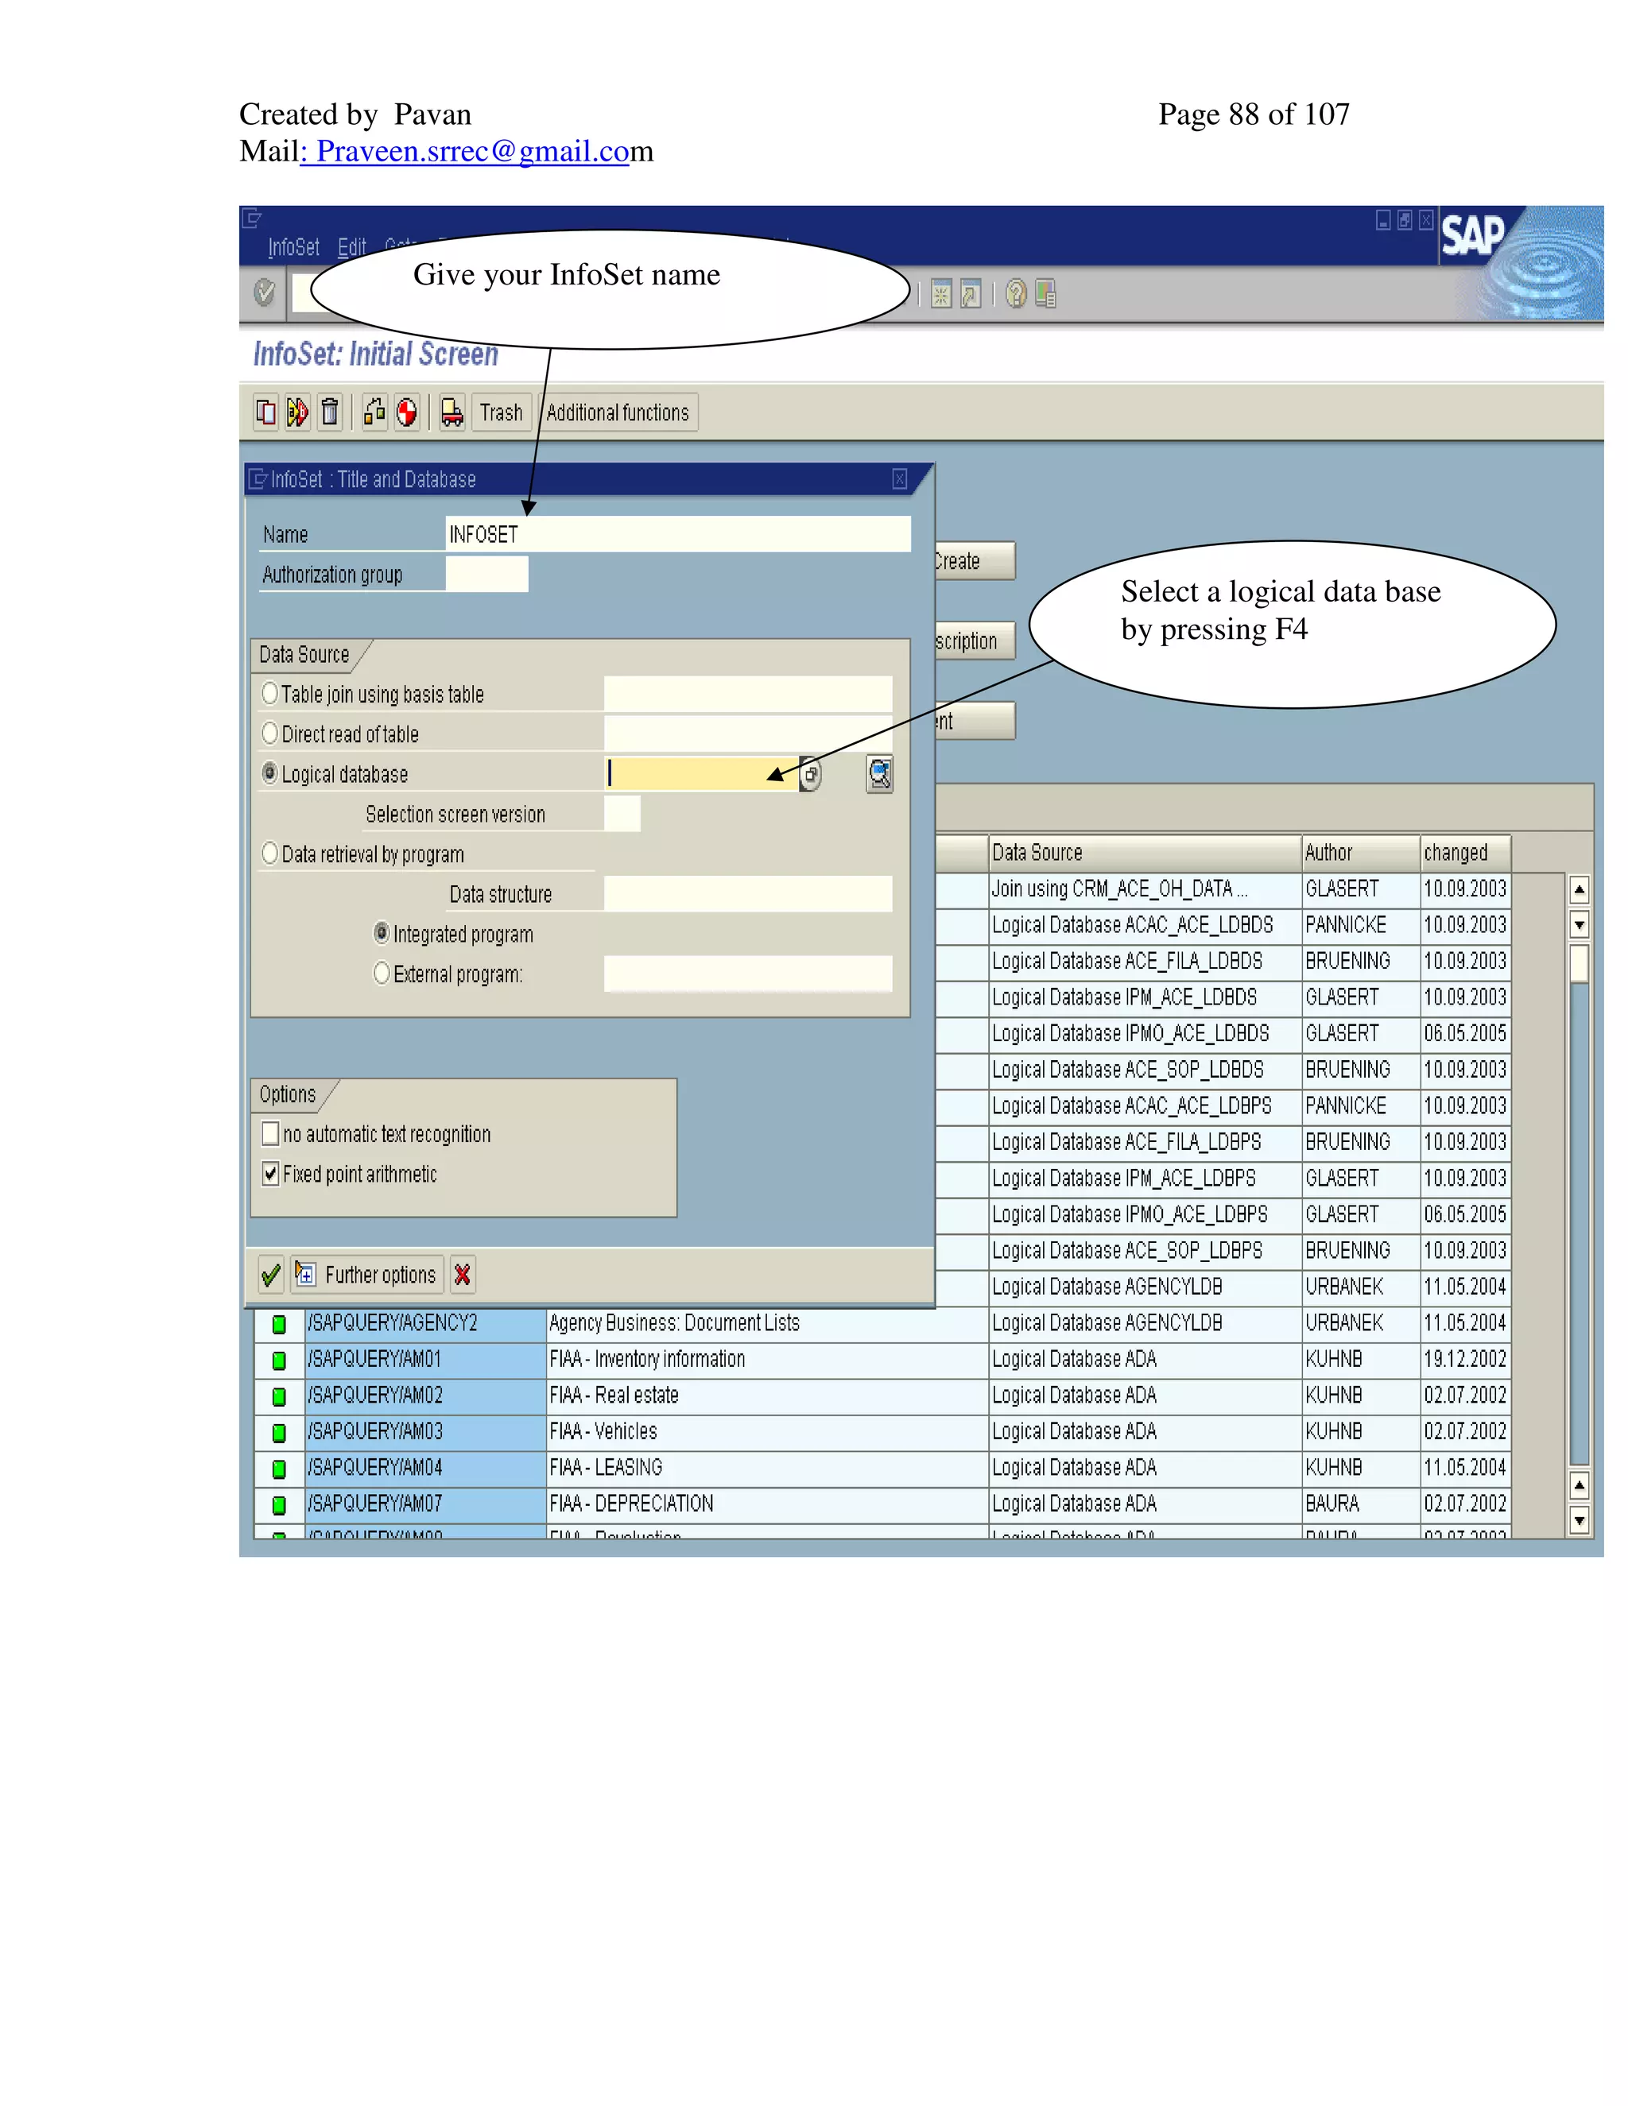
Task: Click the Create new session toolbar icon
Action: (x=941, y=293)
